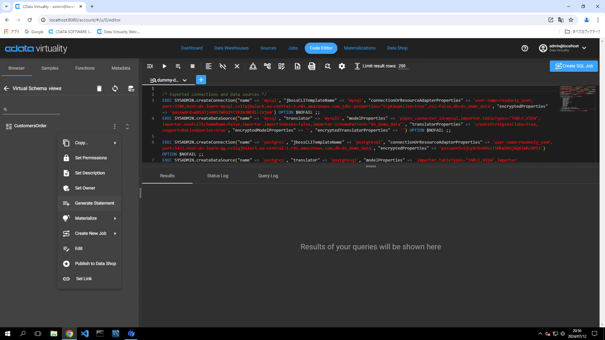Go back with the Virtual Schema arrow
The width and height of the screenshot is (605, 340).
pyautogui.click(x=6, y=88)
